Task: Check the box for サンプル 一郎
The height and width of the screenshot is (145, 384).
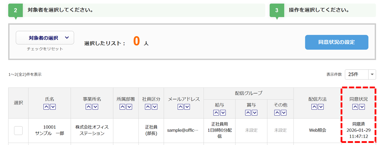Action: (x=18, y=130)
